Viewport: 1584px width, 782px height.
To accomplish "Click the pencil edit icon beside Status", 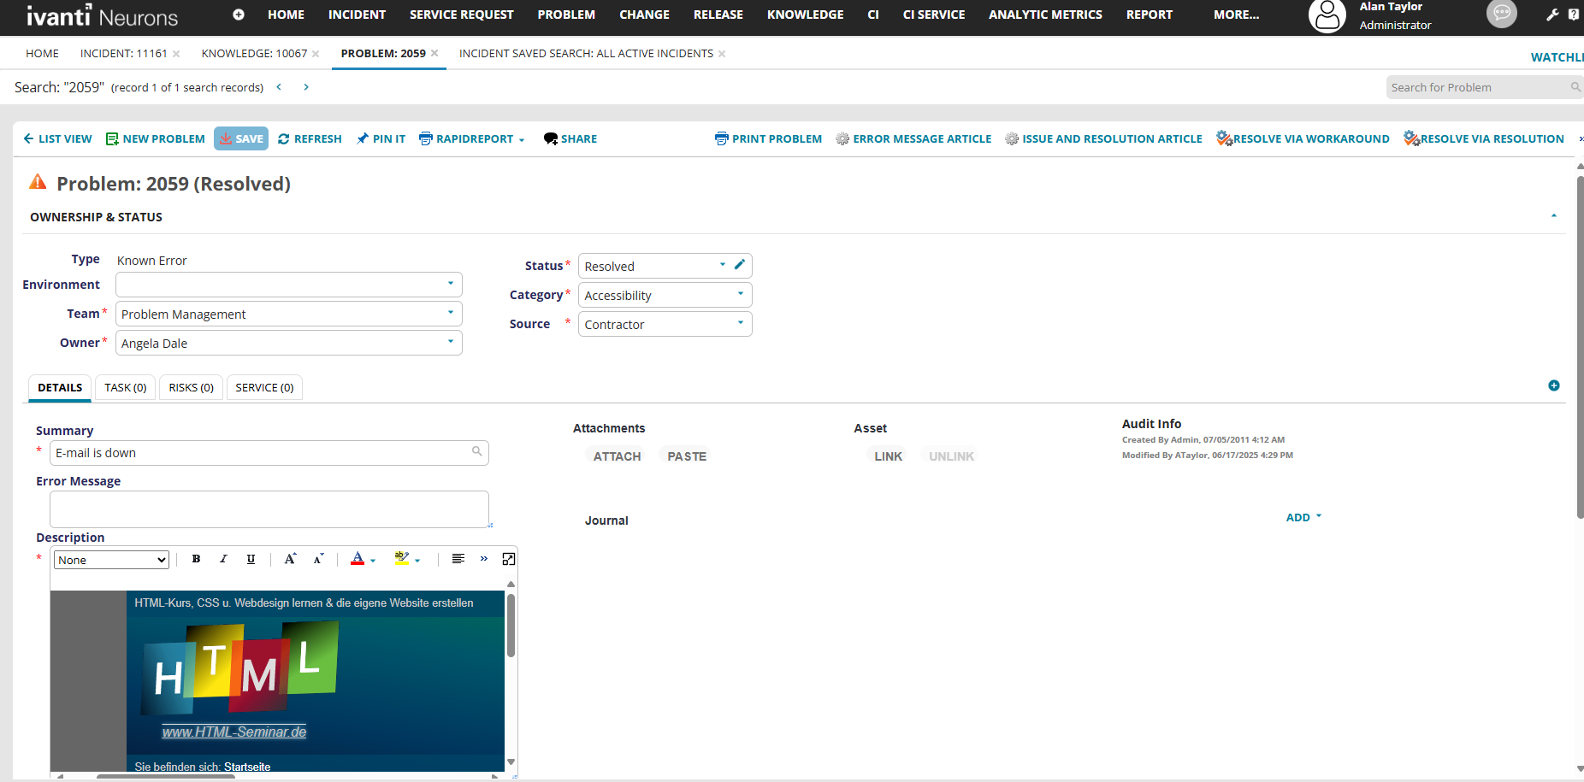I will click(740, 265).
